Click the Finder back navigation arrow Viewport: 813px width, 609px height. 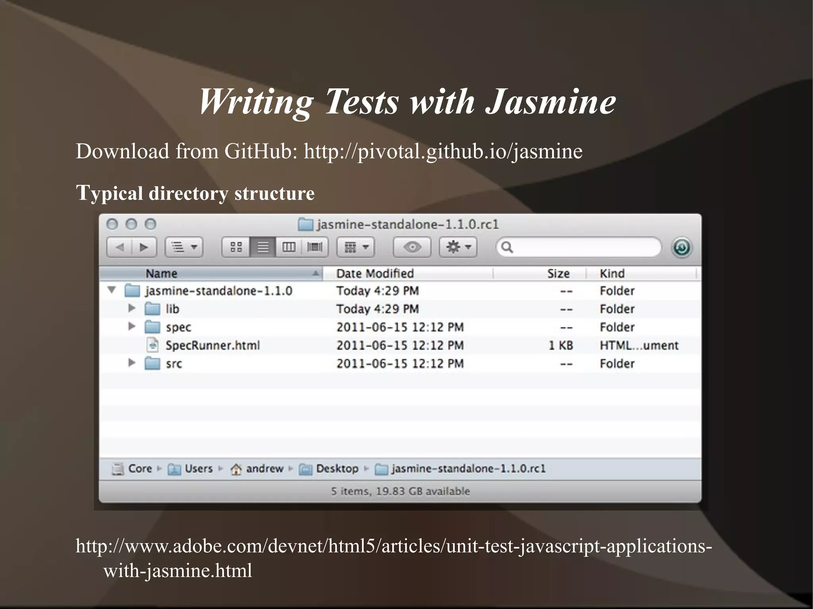[119, 248]
